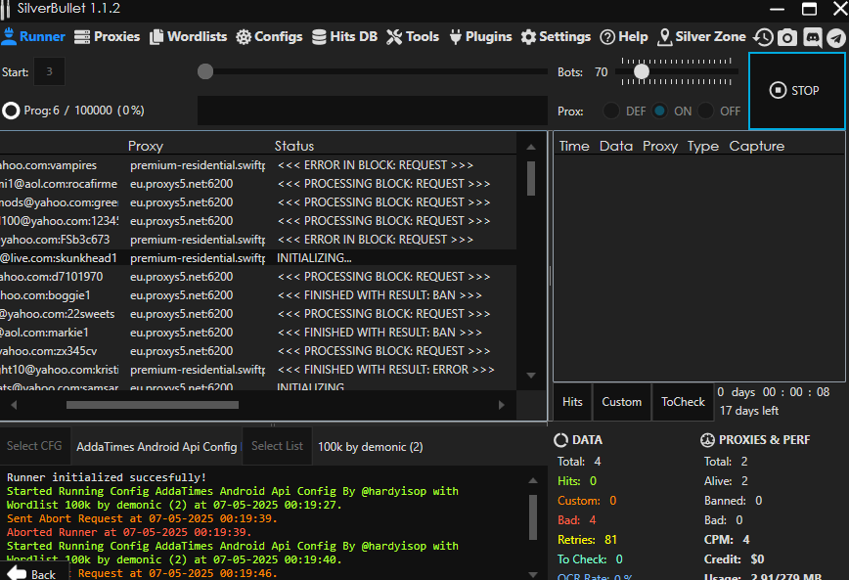Click the bot list vertical scrollbar thumb
The image size is (849, 580).
click(x=531, y=178)
